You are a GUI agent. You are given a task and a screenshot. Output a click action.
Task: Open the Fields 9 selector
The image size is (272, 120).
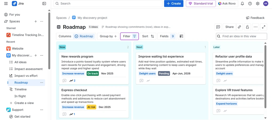pos(167,36)
